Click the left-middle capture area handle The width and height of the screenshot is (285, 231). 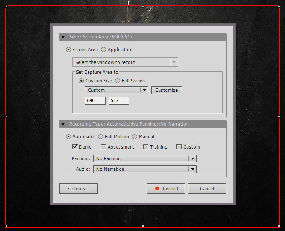coord(6,117)
